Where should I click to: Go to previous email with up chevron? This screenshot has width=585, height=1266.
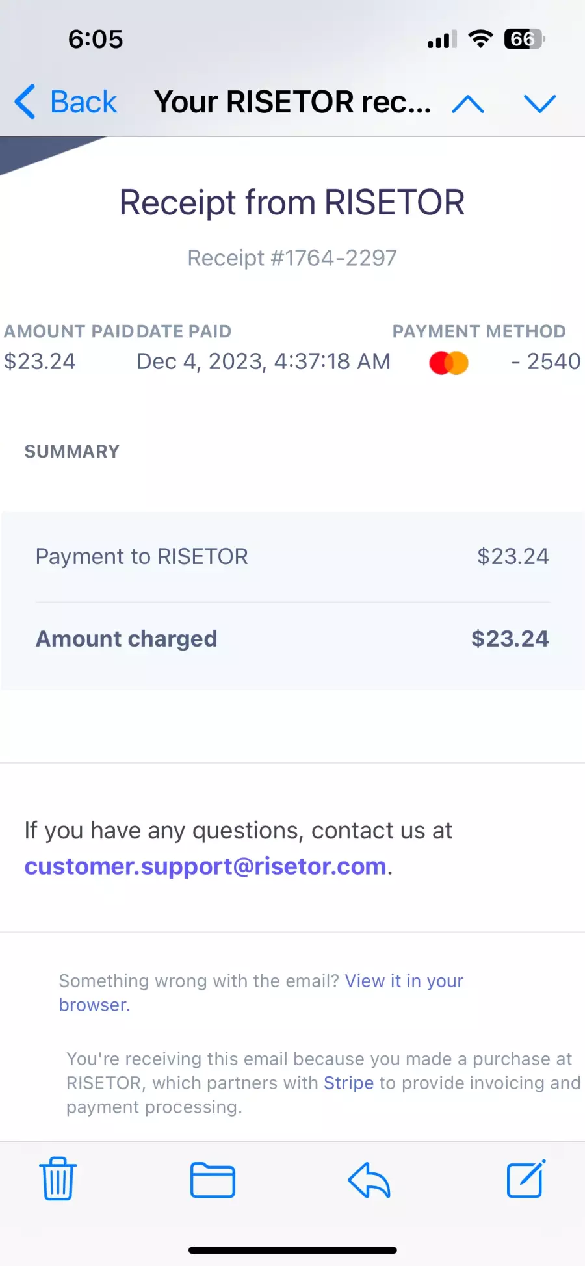point(468,103)
